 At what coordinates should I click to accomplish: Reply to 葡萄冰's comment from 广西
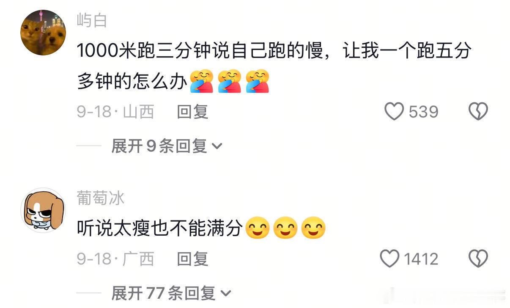(192, 258)
